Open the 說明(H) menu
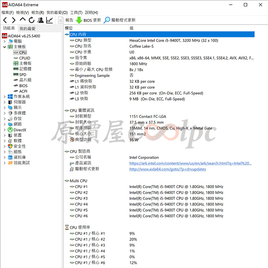This screenshot has width=268, height=268. [91, 12]
